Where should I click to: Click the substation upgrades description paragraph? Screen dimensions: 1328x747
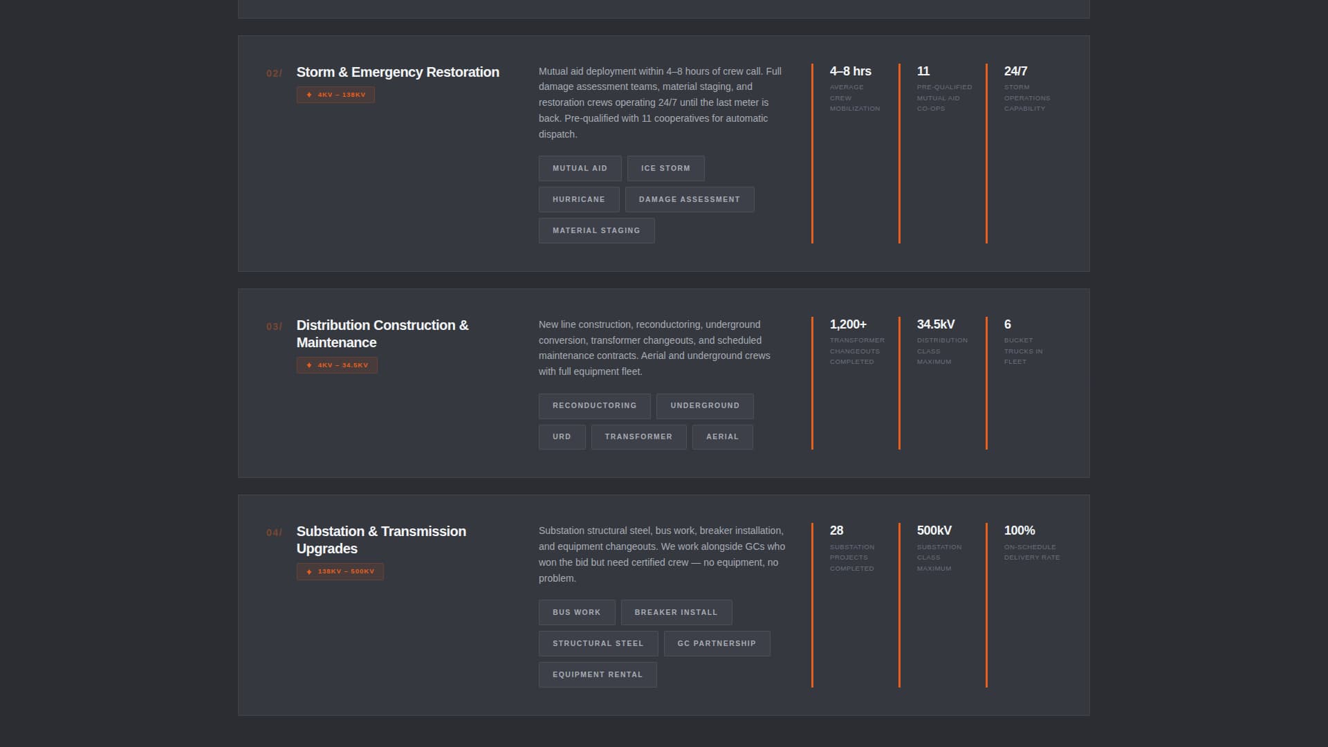[x=662, y=554]
